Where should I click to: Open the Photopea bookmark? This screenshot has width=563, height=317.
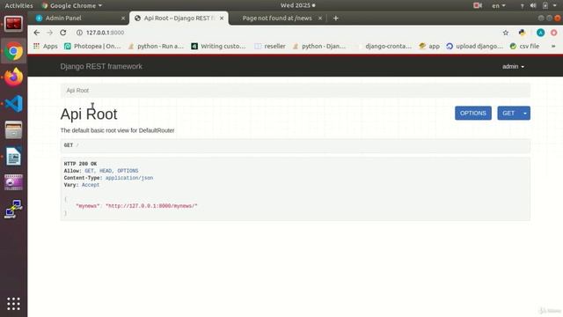tap(92, 46)
